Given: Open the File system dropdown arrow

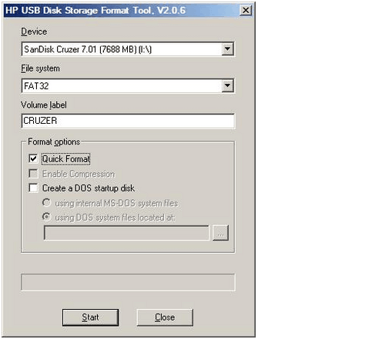Looking at the screenshot, I should click(x=227, y=86).
